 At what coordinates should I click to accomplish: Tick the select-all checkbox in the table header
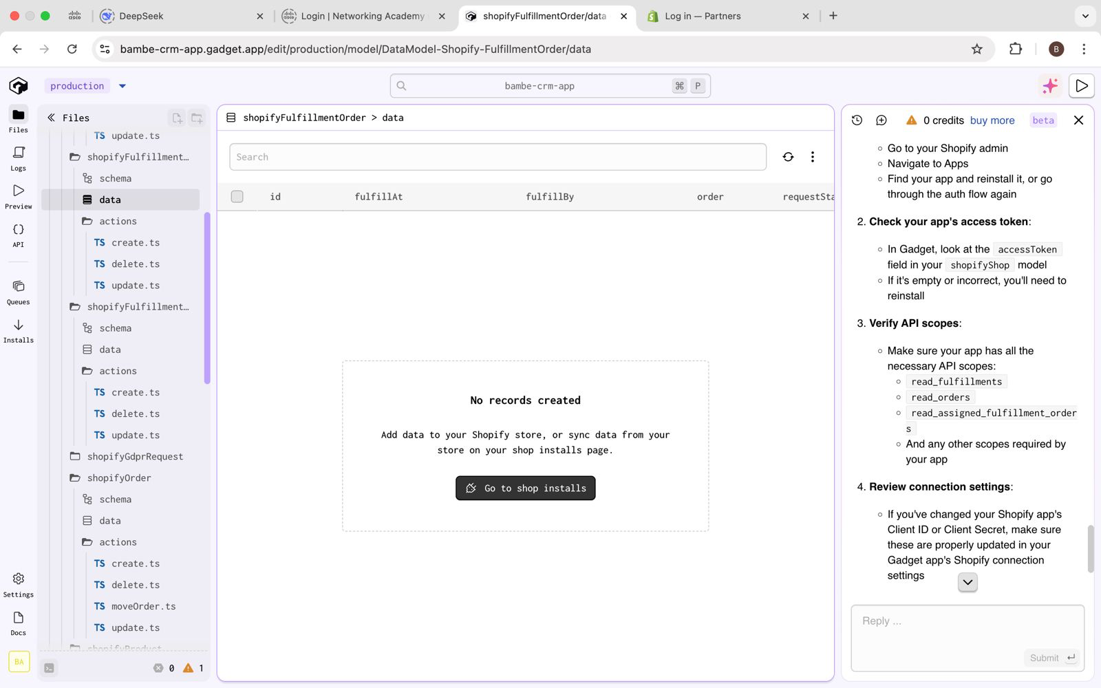pyautogui.click(x=237, y=197)
